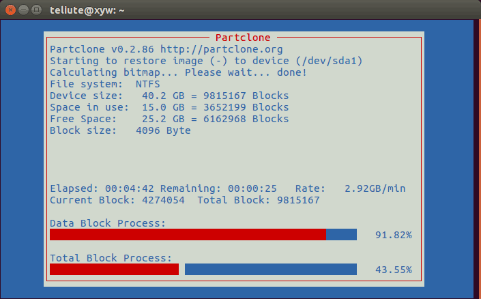Click the red Partclone dialog title

(x=243, y=38)
